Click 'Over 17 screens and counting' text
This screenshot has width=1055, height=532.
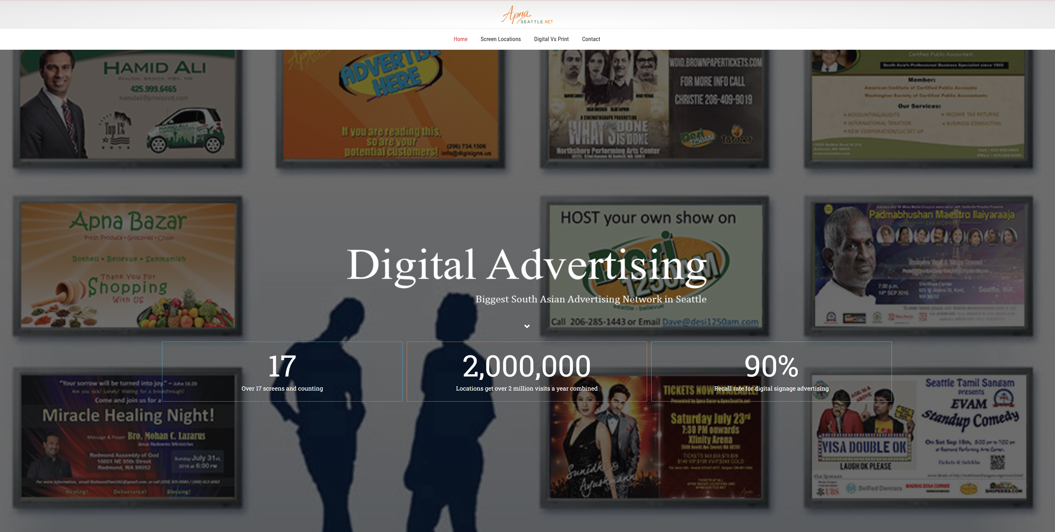pyautogui.click(x=282, y=388)
